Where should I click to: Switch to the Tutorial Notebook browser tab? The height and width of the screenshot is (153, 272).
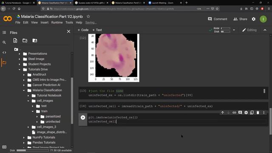tap(18, 3)
